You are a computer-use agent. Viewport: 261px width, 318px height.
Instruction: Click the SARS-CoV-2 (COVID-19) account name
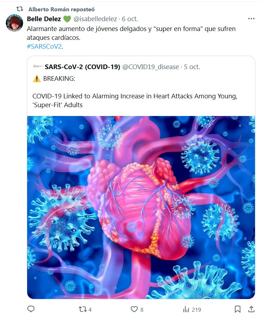click(x=83, y=67)
